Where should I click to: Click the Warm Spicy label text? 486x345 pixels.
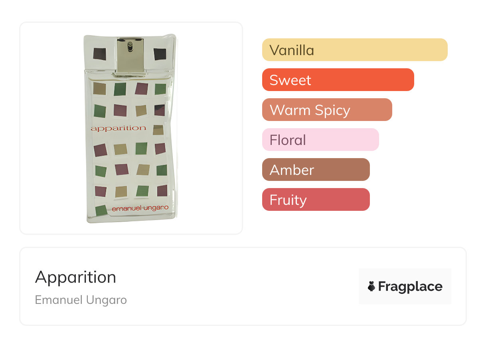[x=310, y=110]
